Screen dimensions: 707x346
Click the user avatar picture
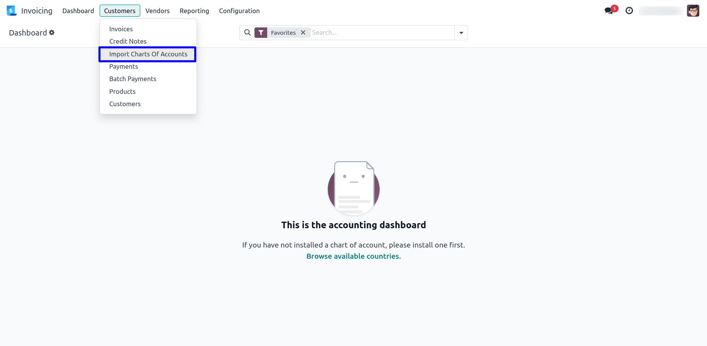pos(693,11)
